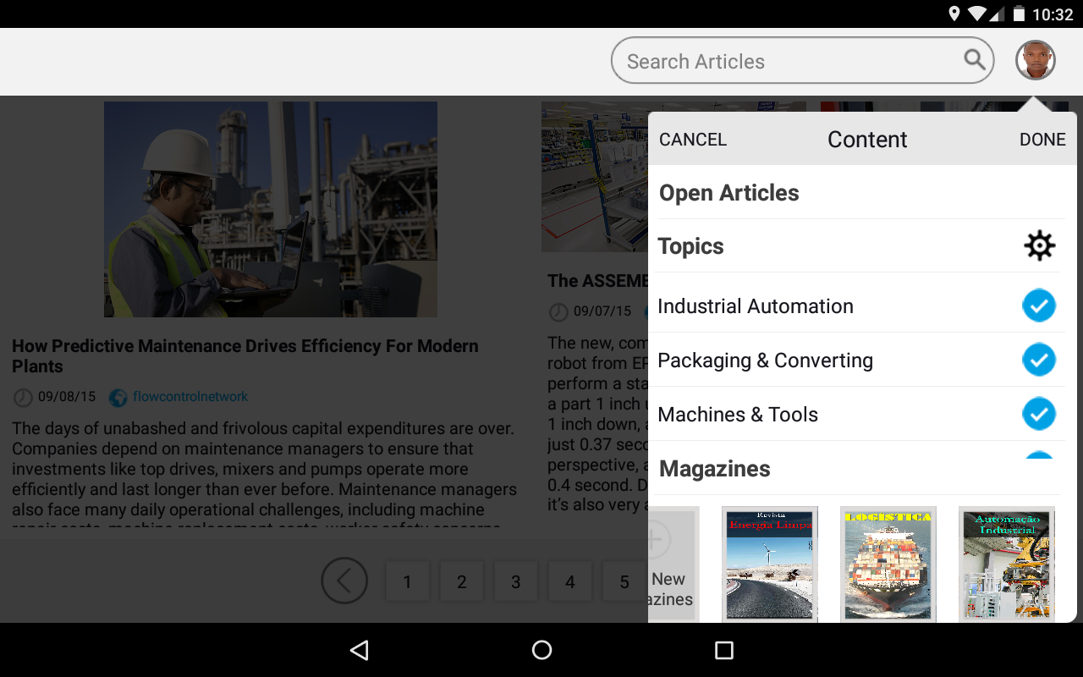This screenshot has height=677, width=1083.
Task: Open Topics settings gear
Action: point(1039,246)
